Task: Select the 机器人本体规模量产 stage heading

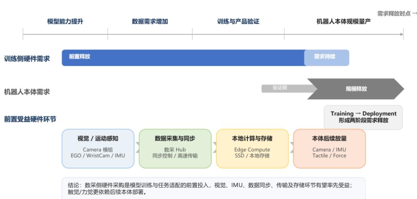Action: [344, 22]
